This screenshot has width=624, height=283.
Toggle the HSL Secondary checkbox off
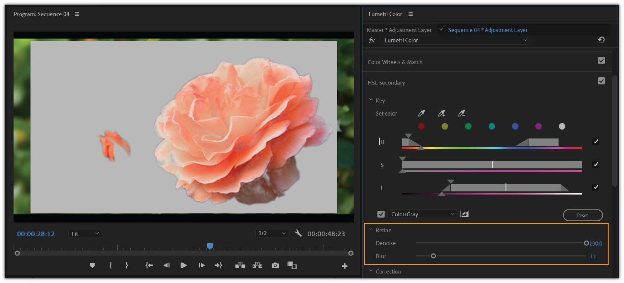601,81
